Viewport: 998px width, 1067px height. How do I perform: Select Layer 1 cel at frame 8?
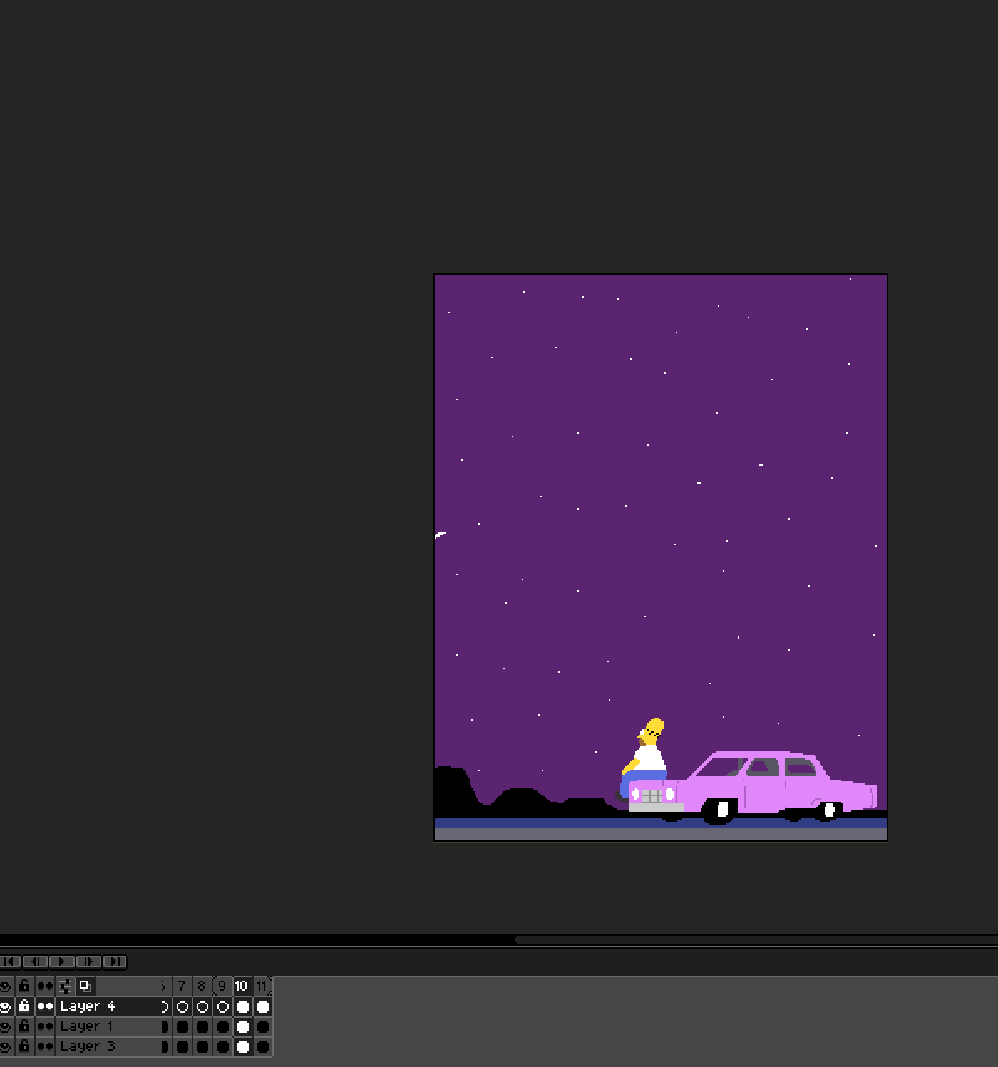(202, 1026)
